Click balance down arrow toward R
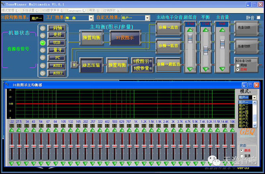 click(205, 69)
